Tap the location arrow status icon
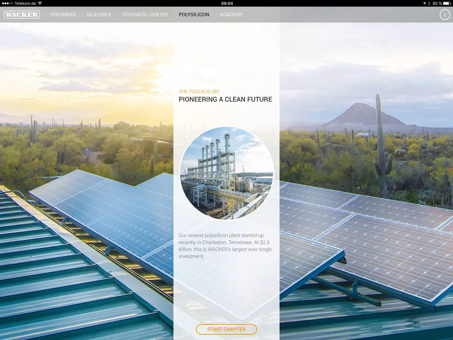 coord(424,3)
